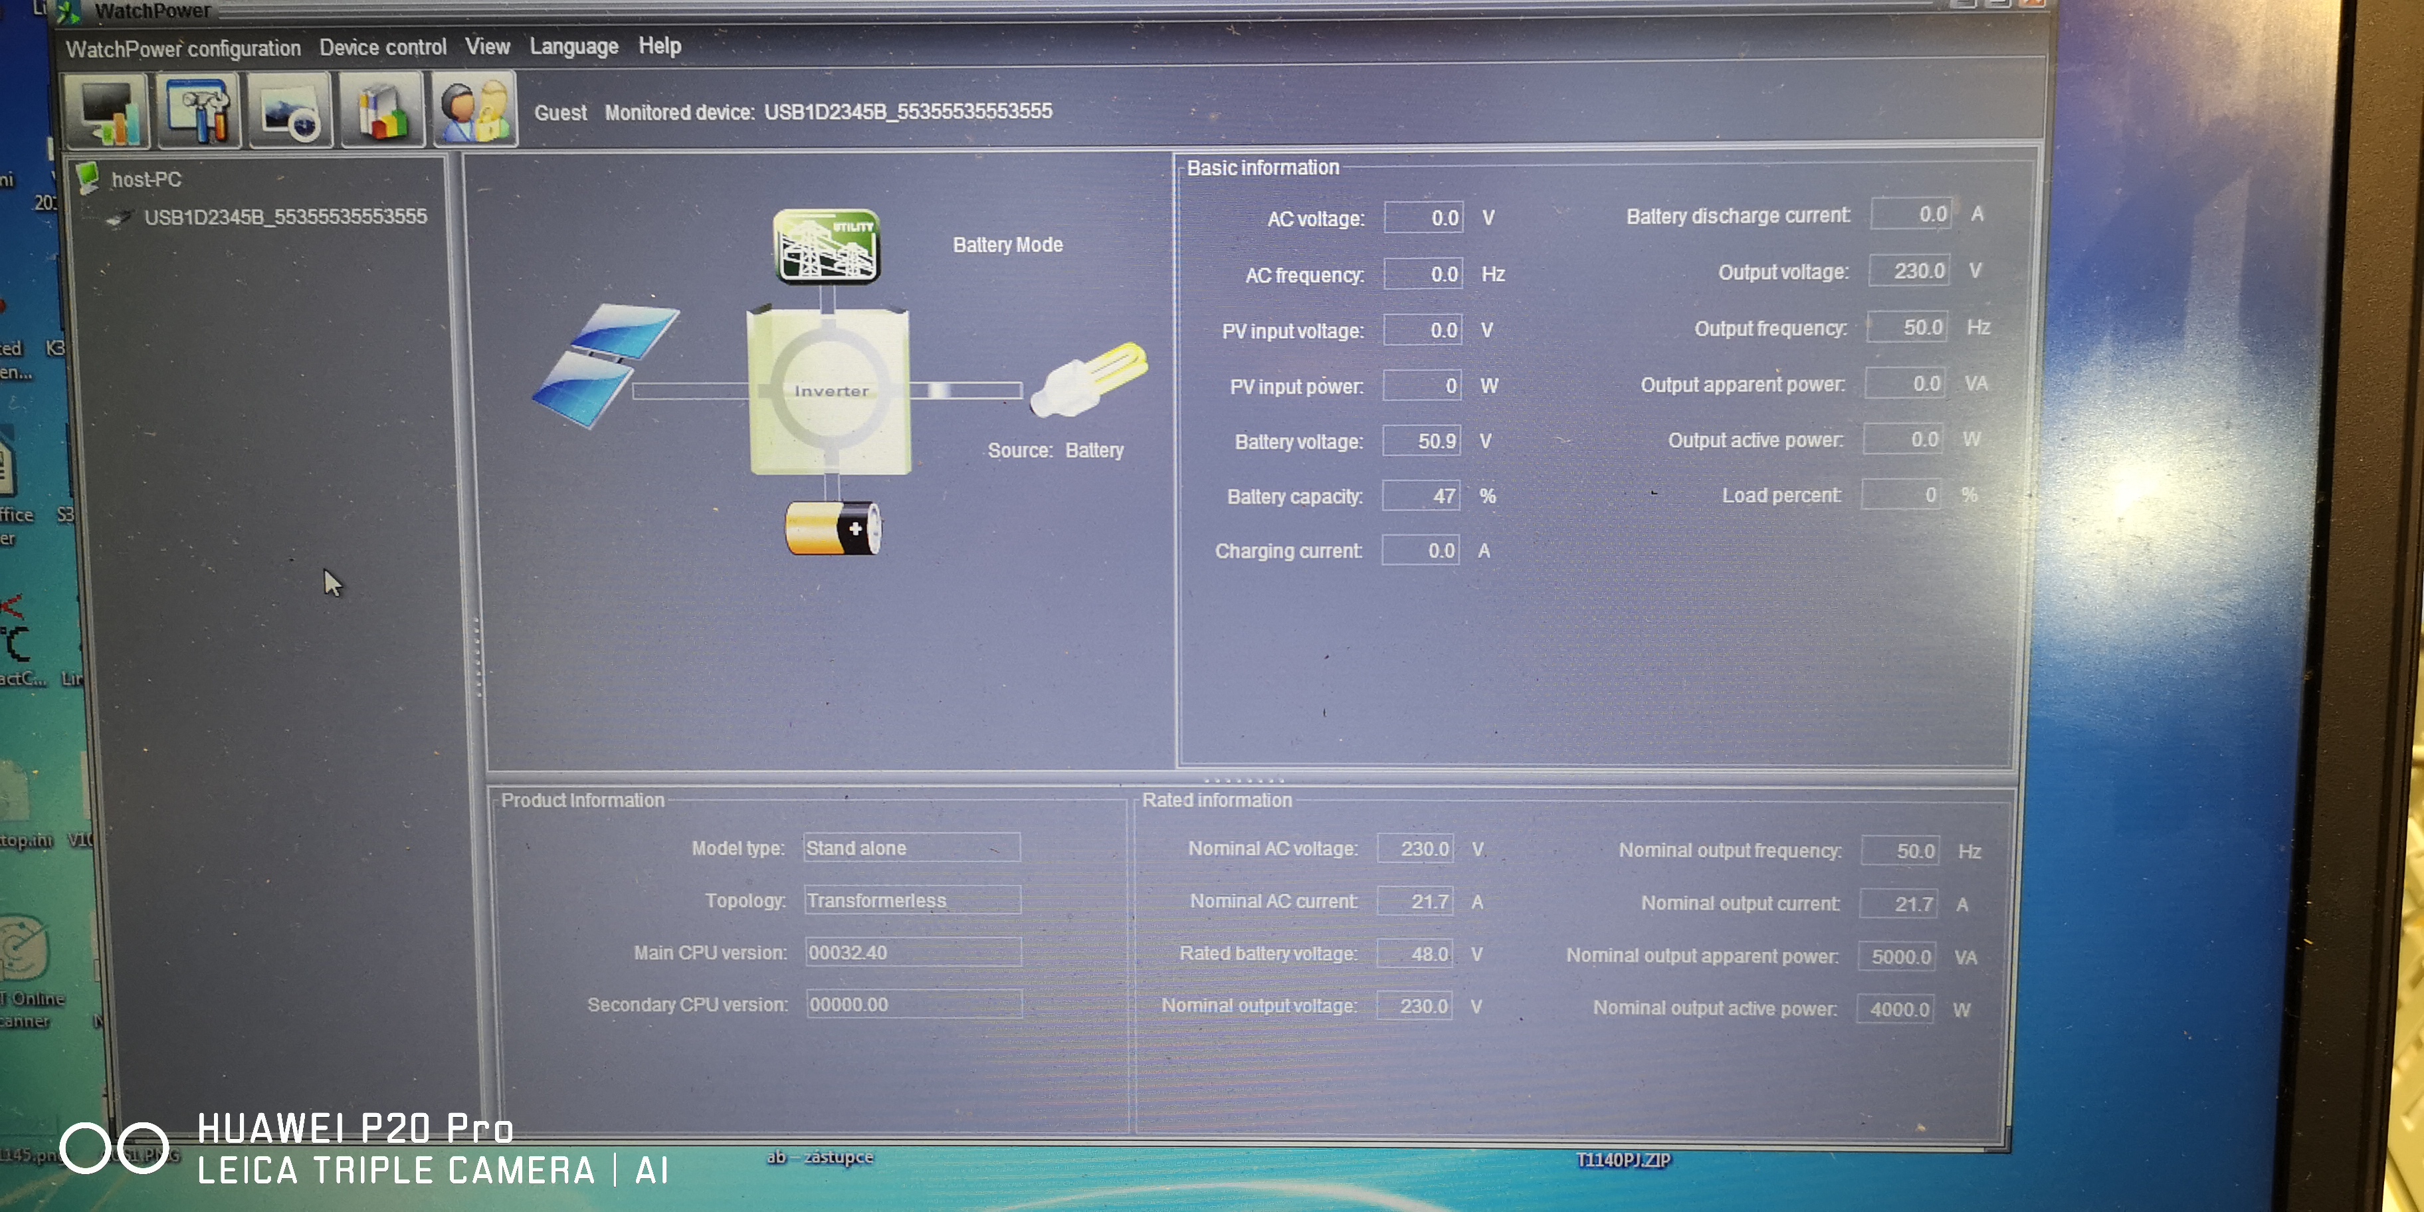Screen dimensions: 2424x1212
Task: Select the USB1D2345B device in tree
Action: (x=284, y=217)
